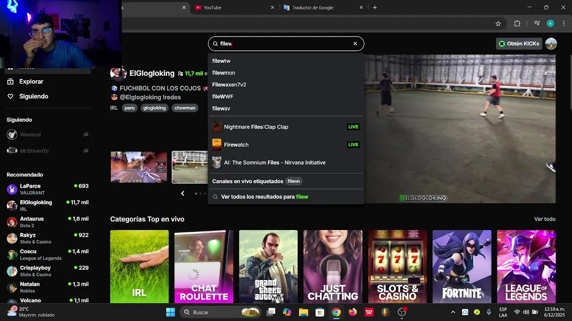Open volume control in system tray
The image size is (572, 321).
(x=526, y=312)
